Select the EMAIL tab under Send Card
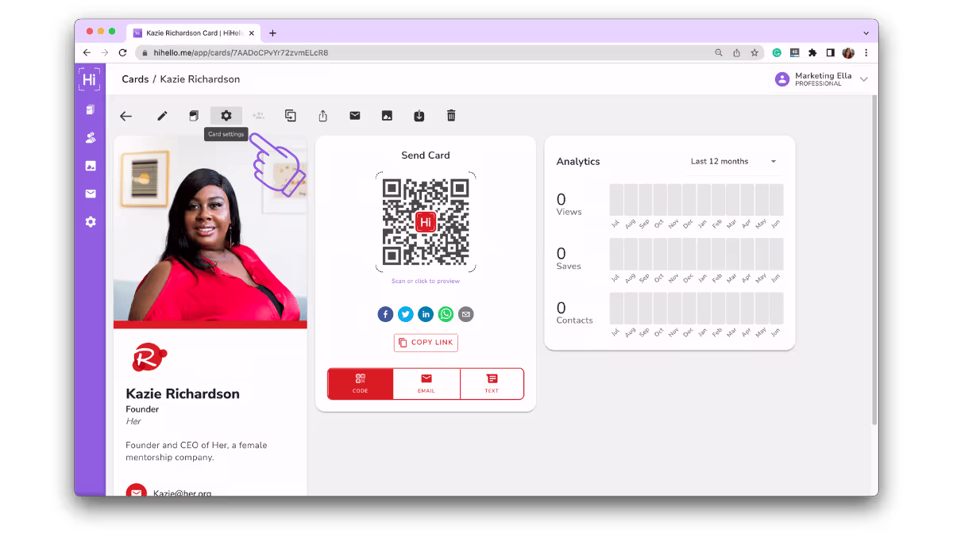The width and height of the screenshot is (953, 537). tap(426, 384)
